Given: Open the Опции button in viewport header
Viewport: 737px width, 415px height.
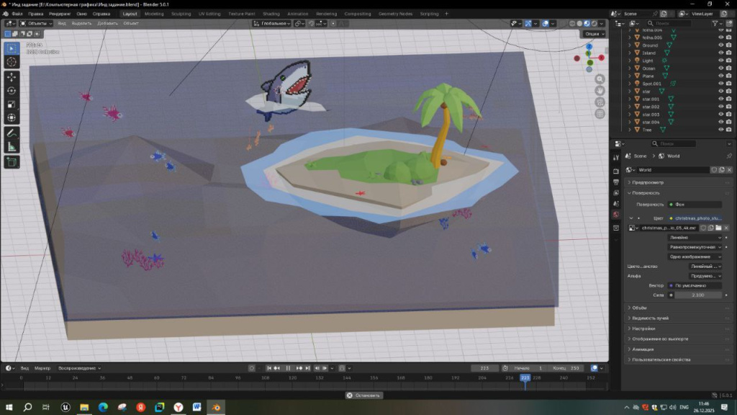Looking at the screenshot, I should tap(593, 33).
